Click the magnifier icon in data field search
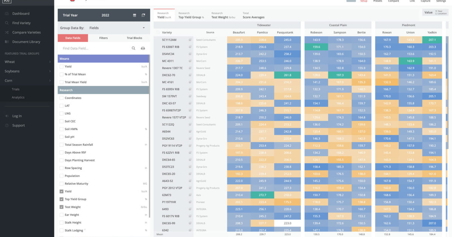452x237 pixels. (x=133, y=48)
